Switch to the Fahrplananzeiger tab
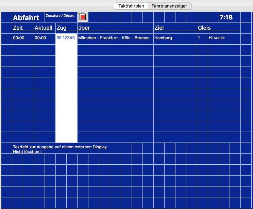This screenshot has height=209, width=253. pyautogui.click(x=169, y=6)
